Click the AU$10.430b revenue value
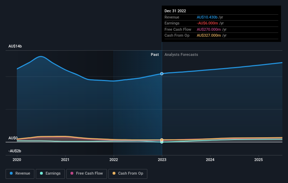 point(207,17)
